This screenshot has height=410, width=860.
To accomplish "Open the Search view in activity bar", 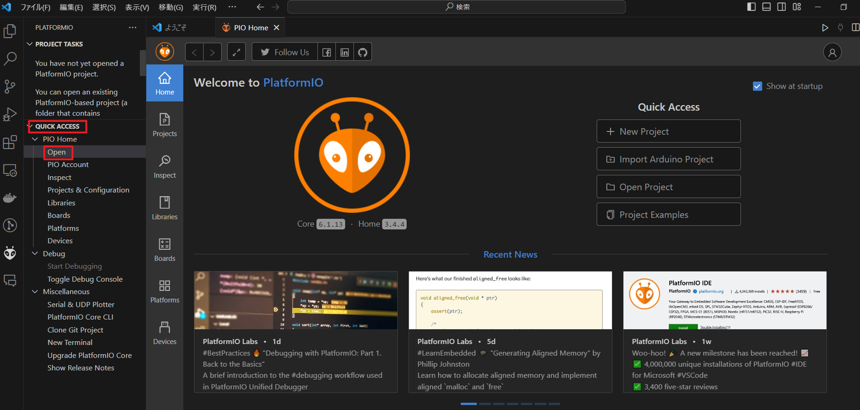I will (10, 58).
